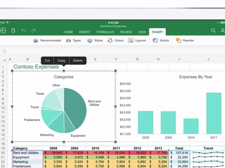Click the Expenses By Year chart title
This screenshot has height=168, width=225.
[x=195, y=77]
